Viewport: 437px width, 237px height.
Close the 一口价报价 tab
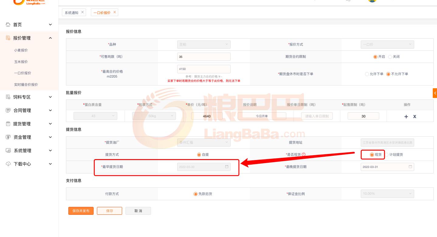pos(115,12)
